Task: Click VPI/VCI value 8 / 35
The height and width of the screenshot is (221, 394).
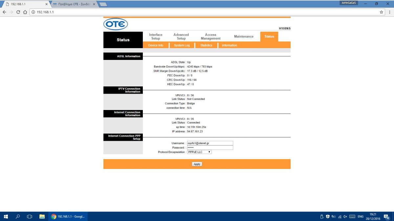Action: coord(190,119)
